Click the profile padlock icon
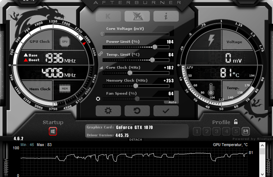 236,122
